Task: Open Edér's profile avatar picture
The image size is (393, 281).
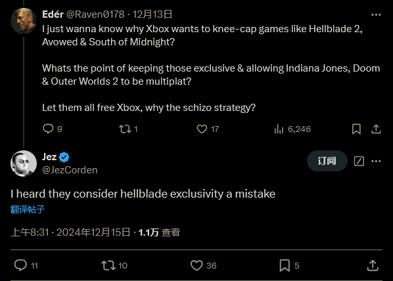Action: [24, 21]
